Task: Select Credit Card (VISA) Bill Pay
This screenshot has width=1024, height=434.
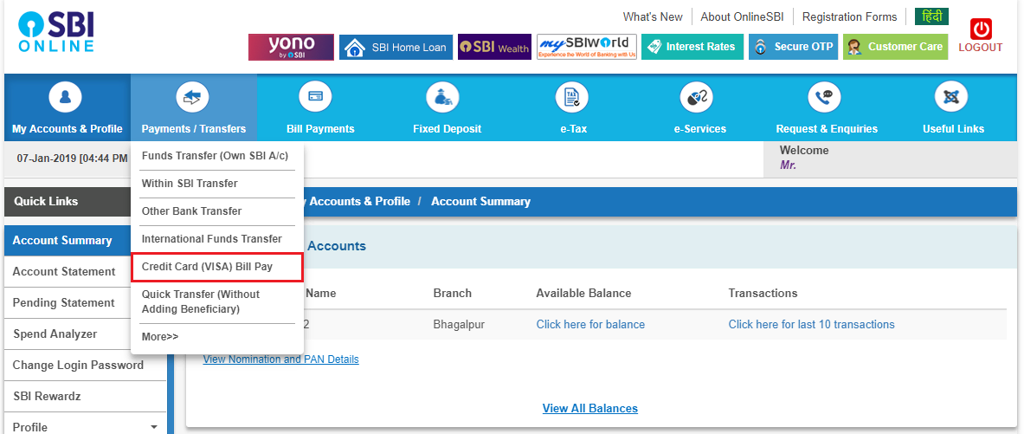Action: (216, 268)
